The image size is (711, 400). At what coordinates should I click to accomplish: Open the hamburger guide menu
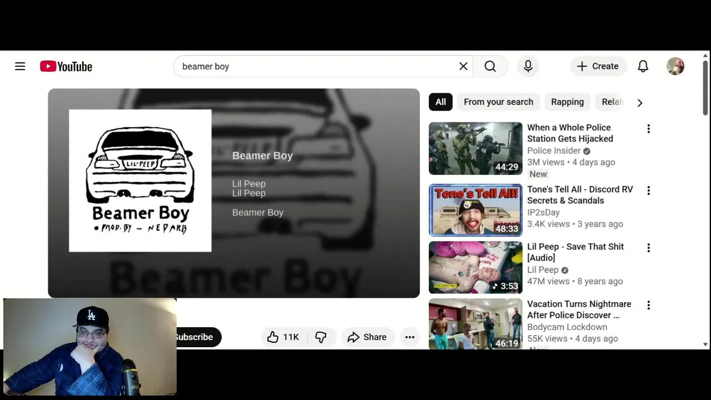(20, 67)
